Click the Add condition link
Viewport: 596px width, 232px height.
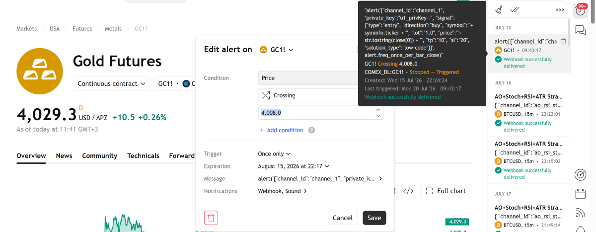coord(281,130)
